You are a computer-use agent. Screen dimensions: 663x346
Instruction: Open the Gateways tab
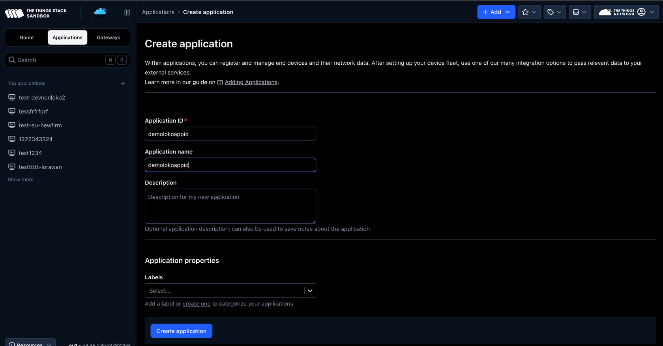pos(109,37)
